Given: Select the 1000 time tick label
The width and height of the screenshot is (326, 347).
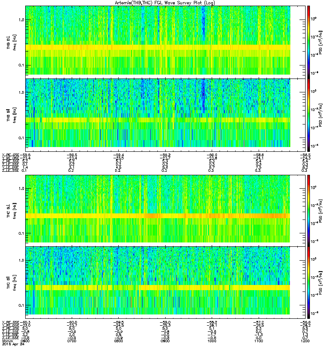Looking at the screenshot, I should (212, 341).
